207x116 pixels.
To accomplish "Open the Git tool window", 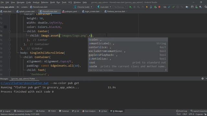I will point(75,111).
